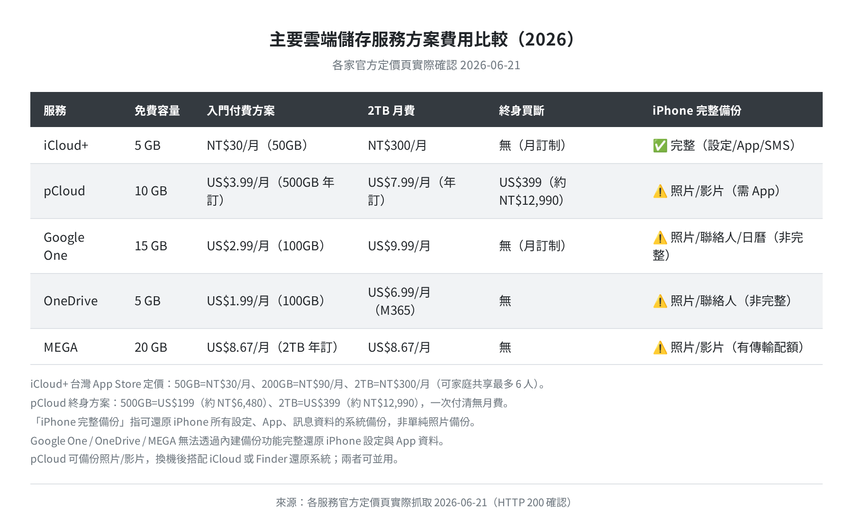Click the green checkmark icon in iCloud+ row
The width and height of the screenshot is (853, 529).
tap(660, 146)
